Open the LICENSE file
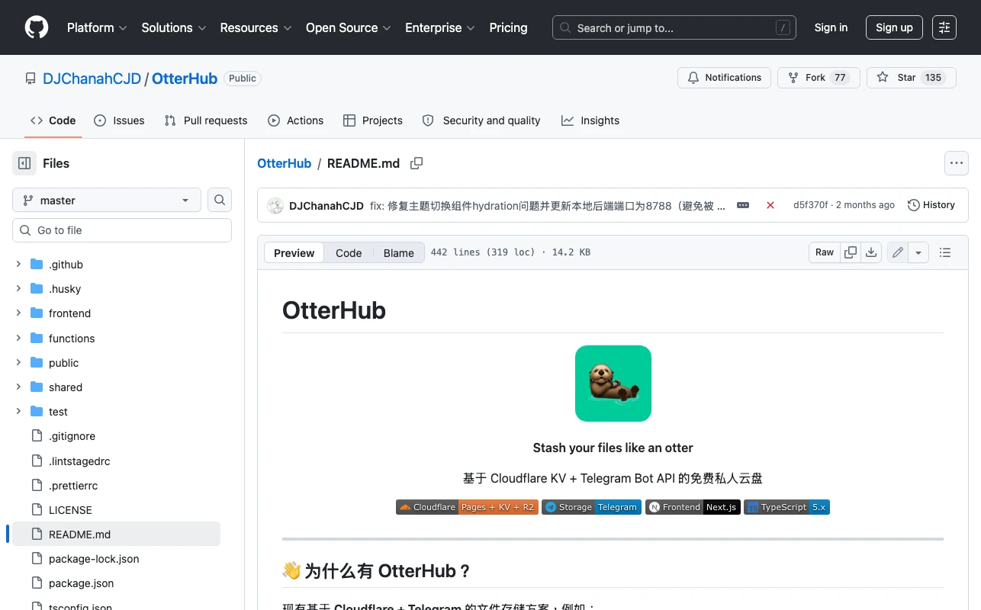981x610 pixels. click(70, 509)
